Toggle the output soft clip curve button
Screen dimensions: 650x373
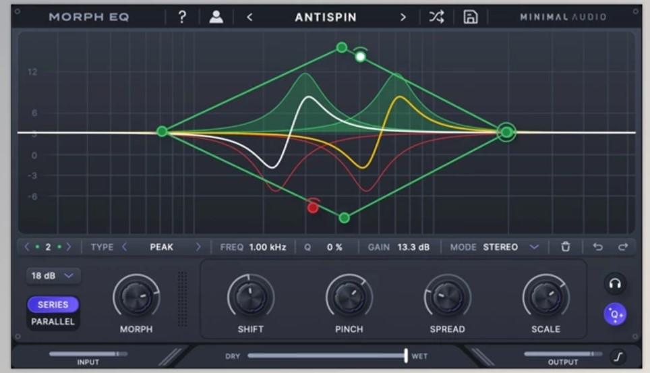(x=618, y=357)
